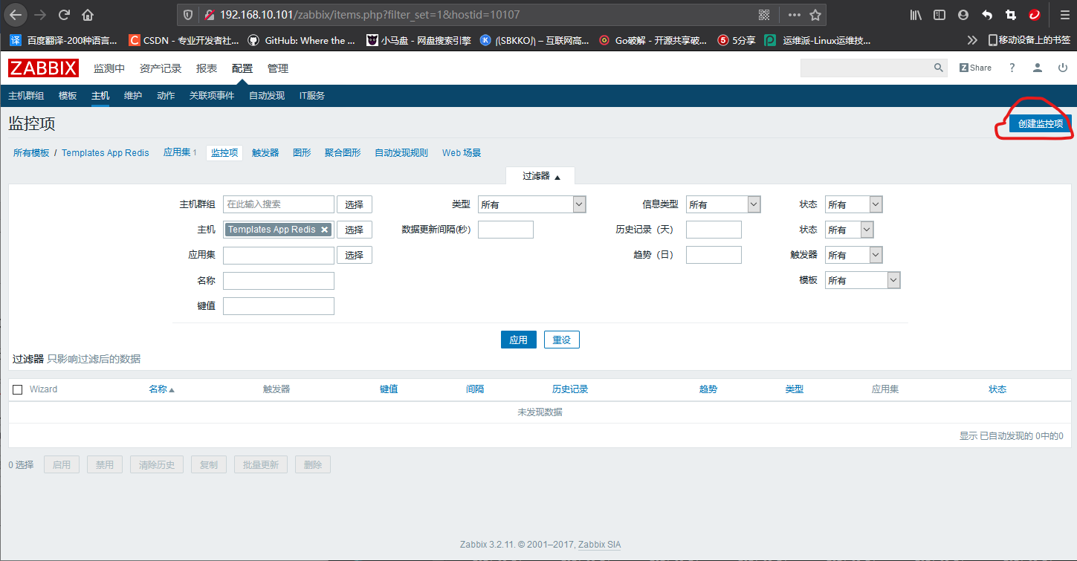This screenshot has height=561, width=1077.
Task: Open the CSDN bookmark
Action: tap(184, 41)
